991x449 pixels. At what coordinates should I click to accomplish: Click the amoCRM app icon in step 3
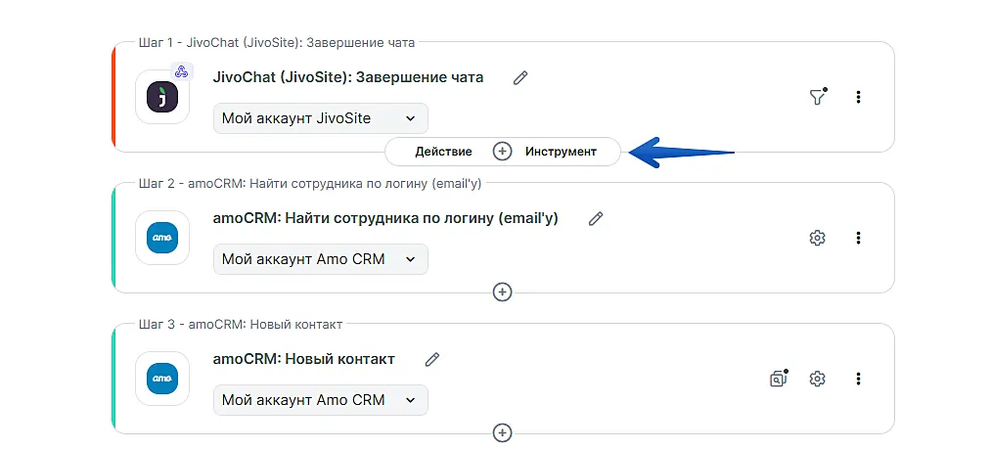(x=161, y=379)
